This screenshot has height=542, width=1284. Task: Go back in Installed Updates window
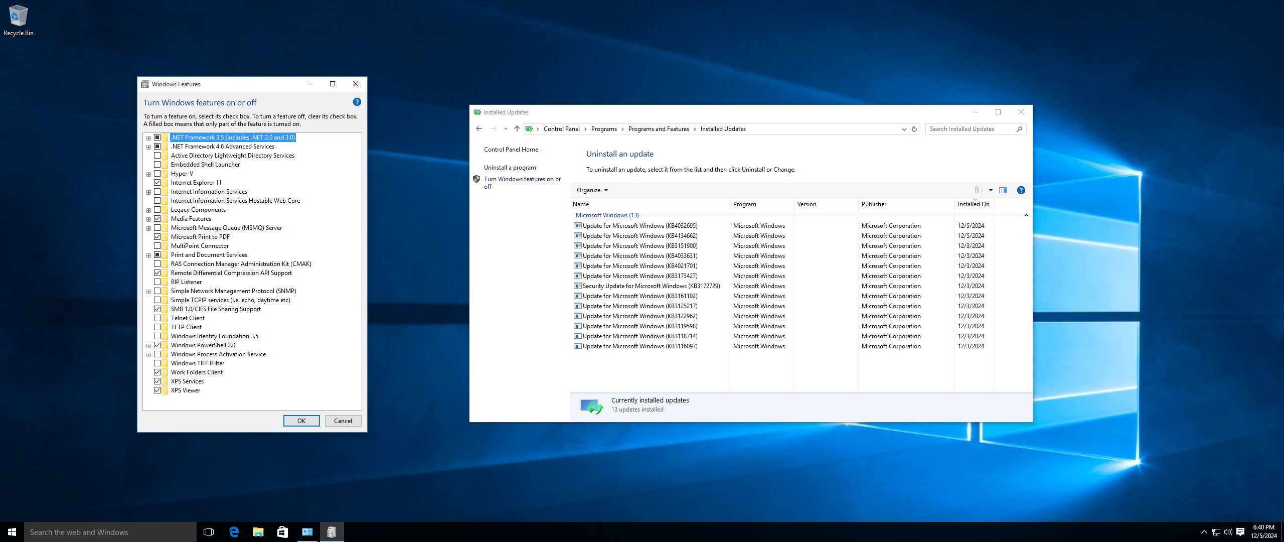pos(479,129)
